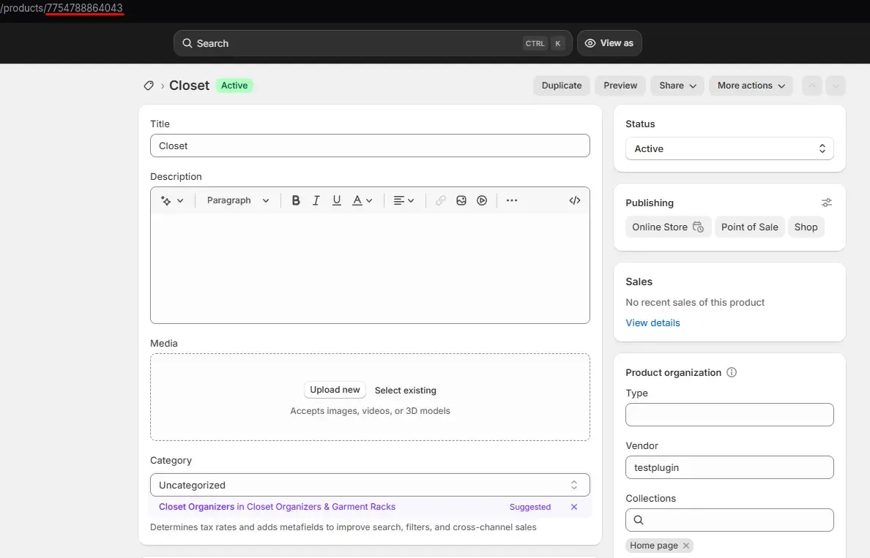
Task: Embed a video in the description
Action: [482, 200]
